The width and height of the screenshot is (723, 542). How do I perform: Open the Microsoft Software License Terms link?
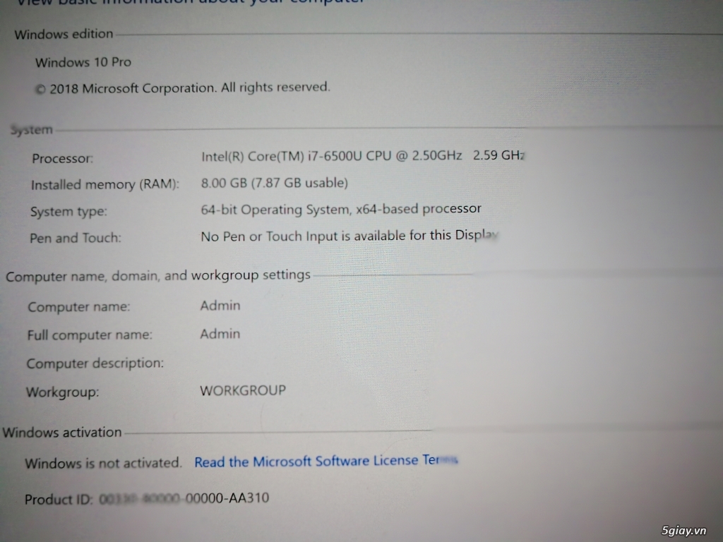[x=325, y=461]
